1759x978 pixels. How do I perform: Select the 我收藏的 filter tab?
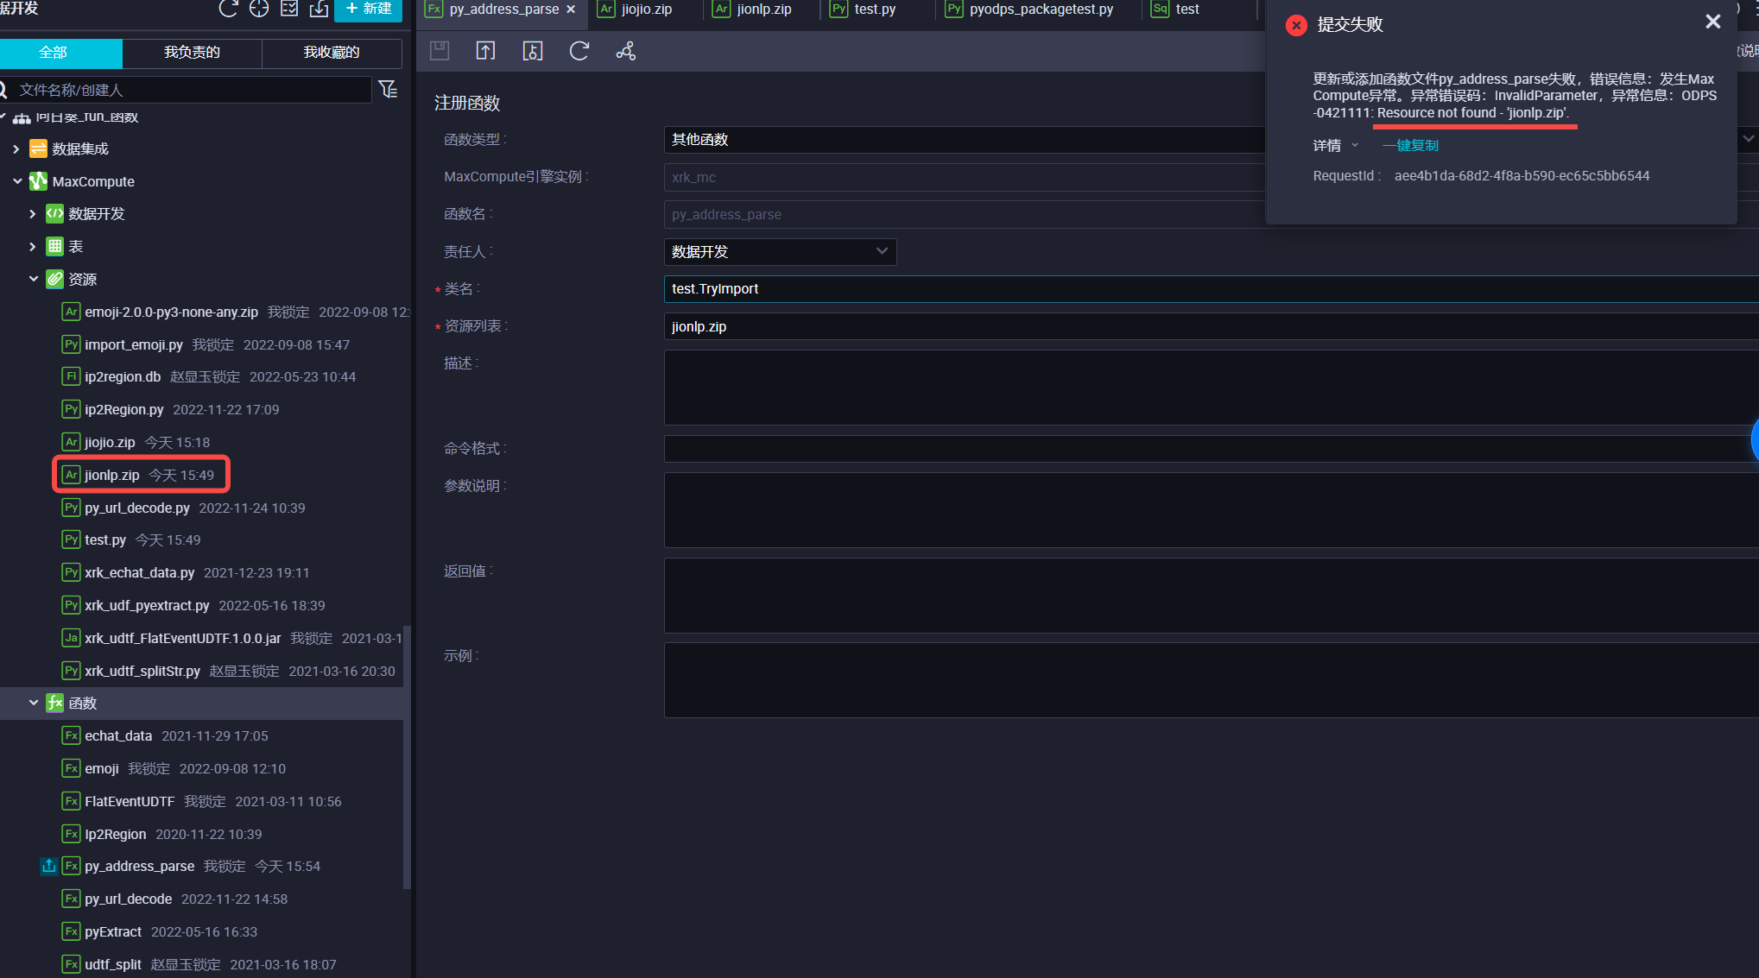point(332,53)
